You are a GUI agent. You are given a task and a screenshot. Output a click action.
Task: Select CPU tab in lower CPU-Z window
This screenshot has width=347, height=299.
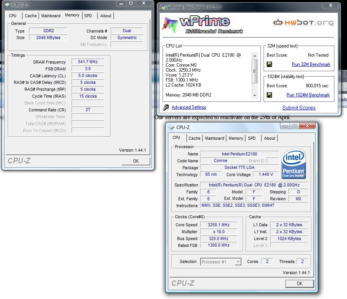pos(176,137)
